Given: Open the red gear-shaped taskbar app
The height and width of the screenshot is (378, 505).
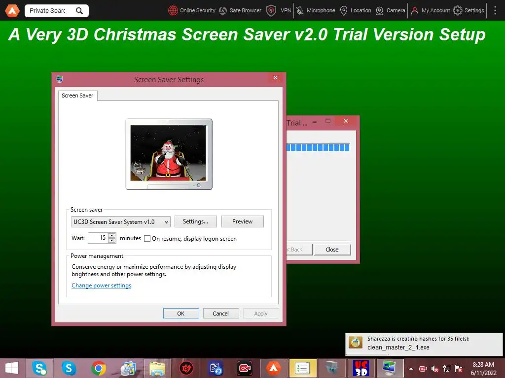Looking at the screenshot, I should click(186, 368).
